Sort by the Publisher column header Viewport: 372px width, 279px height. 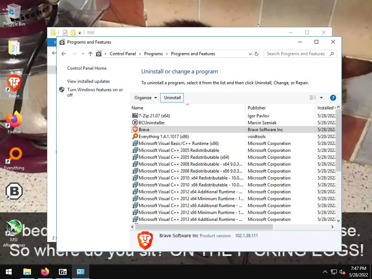tap(280, 108)
